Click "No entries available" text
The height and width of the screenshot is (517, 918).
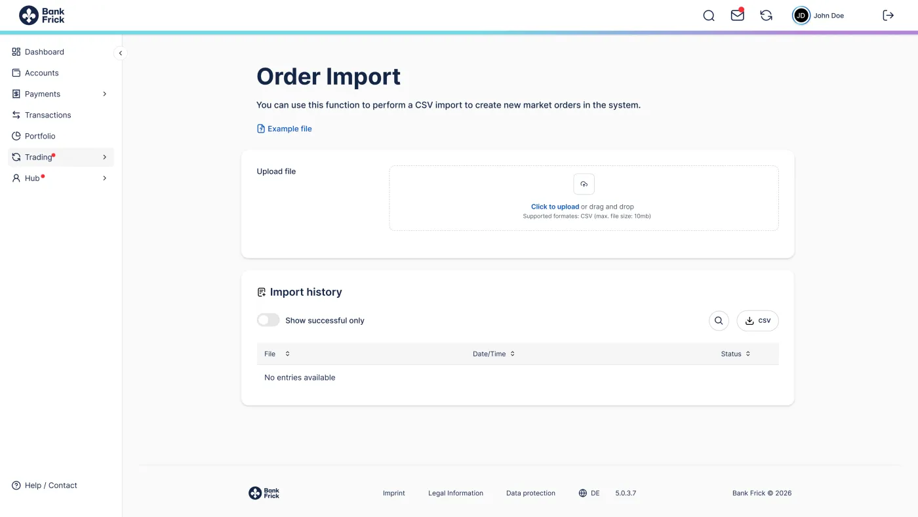(300, 377)
